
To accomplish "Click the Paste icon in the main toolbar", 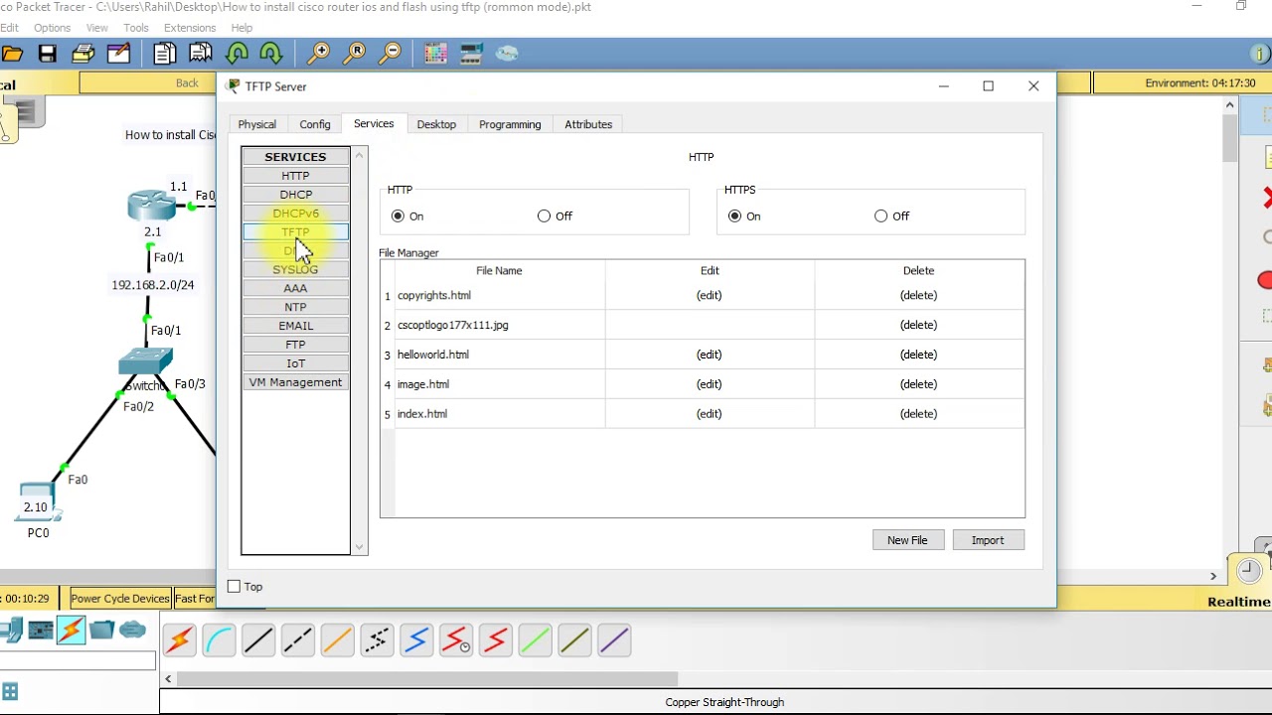I will tap(200, 54).
